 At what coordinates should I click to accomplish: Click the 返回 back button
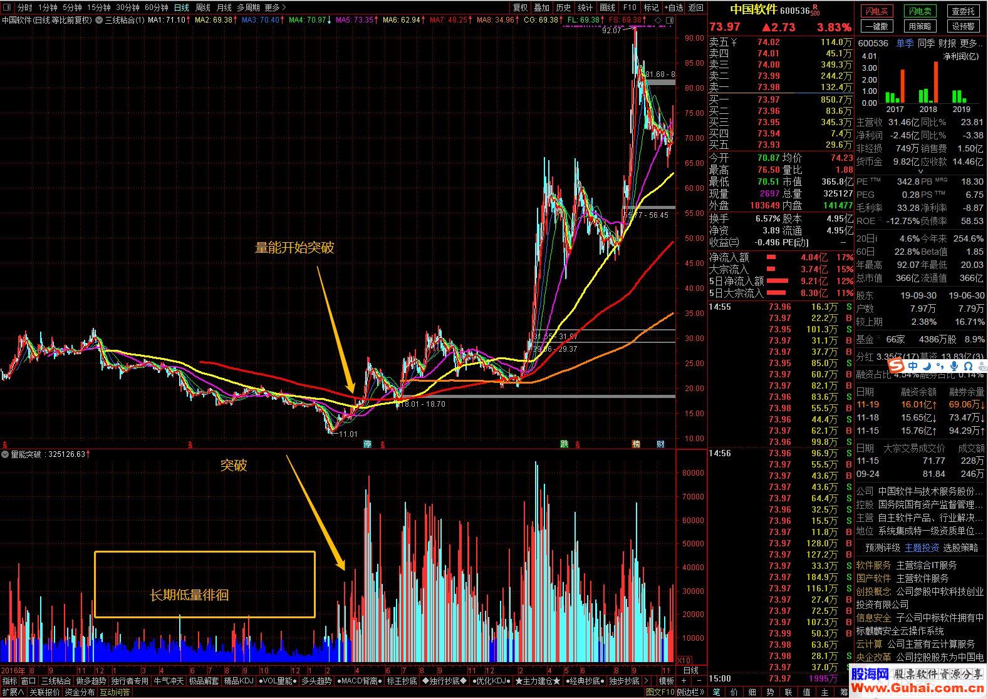coord(695,8)
